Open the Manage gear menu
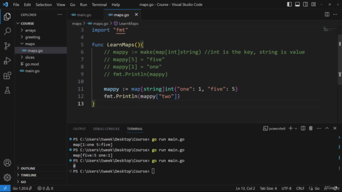The width and height of the screenshot is (342, 192). click(x=7, y=178)
